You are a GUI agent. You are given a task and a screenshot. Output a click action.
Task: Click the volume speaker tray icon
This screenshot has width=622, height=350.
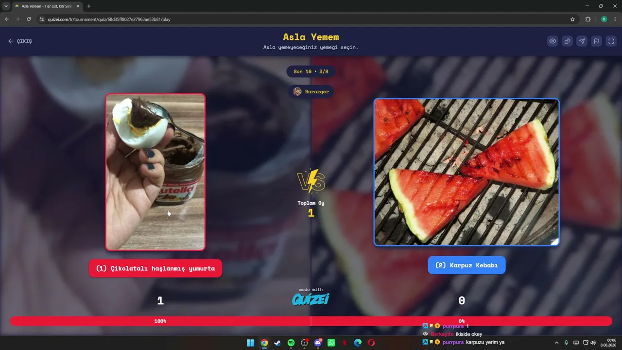[593, 343]
